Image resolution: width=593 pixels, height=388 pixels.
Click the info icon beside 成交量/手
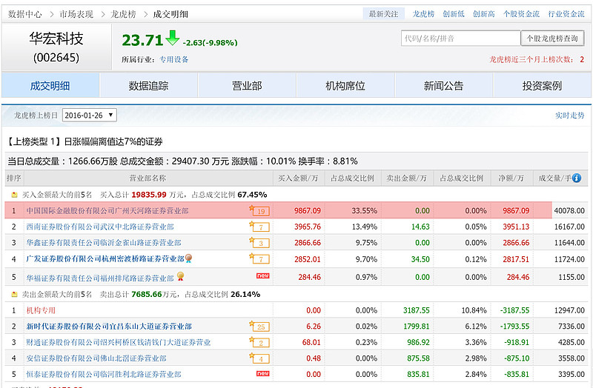click(x=577, y=178)
